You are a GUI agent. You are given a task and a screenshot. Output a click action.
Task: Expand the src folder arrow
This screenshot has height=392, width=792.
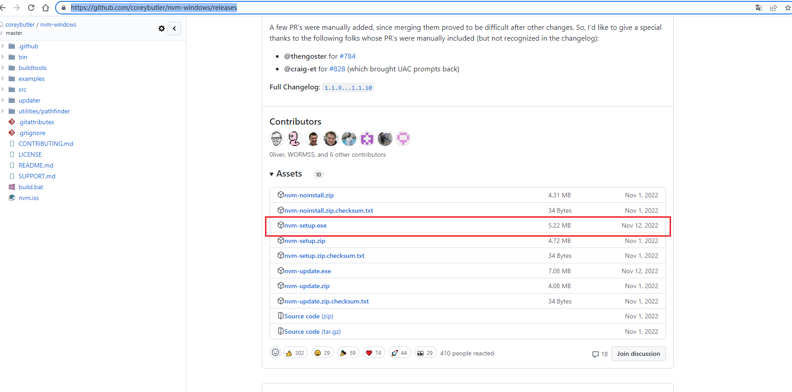click(3, 89)
